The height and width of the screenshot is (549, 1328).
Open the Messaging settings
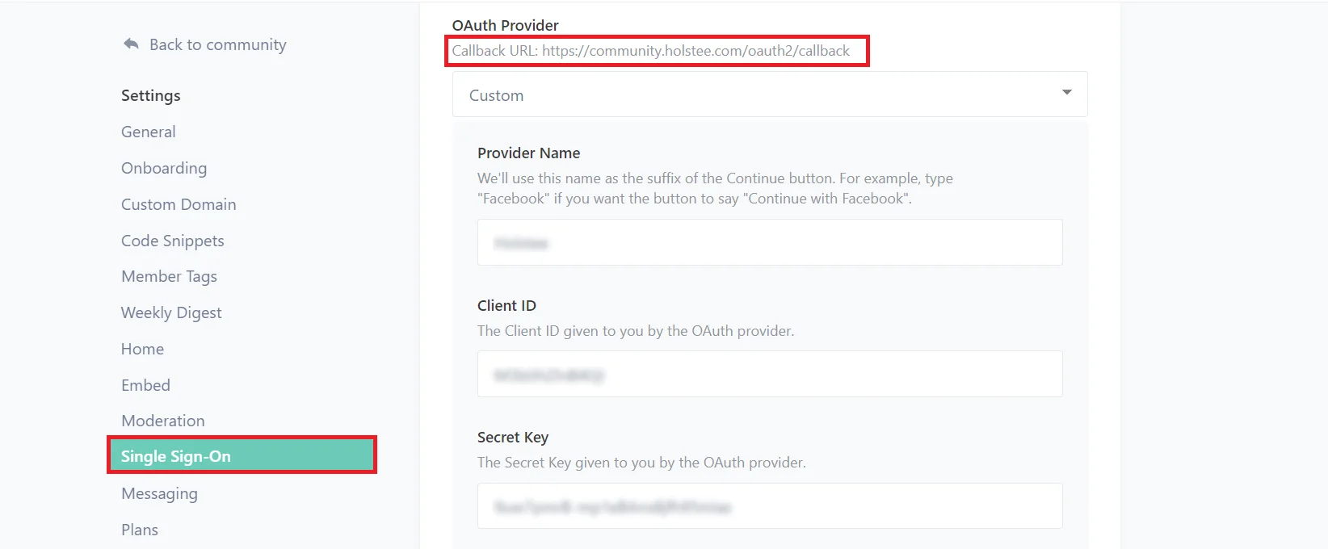pyautogui.click(x=159, y=493)
